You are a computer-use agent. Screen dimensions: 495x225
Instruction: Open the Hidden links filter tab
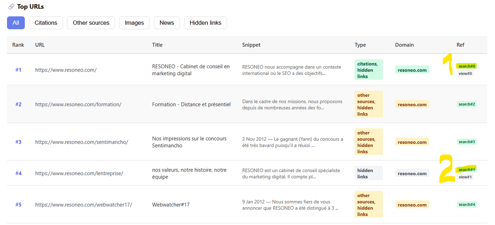(x=205, y=23)
